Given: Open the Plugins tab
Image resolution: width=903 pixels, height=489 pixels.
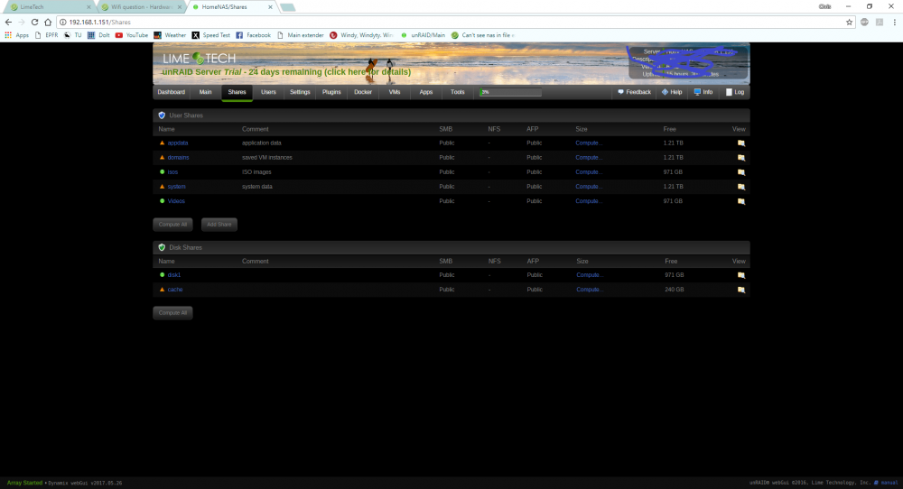Looking at the screenshot, I should pos(331,92).
